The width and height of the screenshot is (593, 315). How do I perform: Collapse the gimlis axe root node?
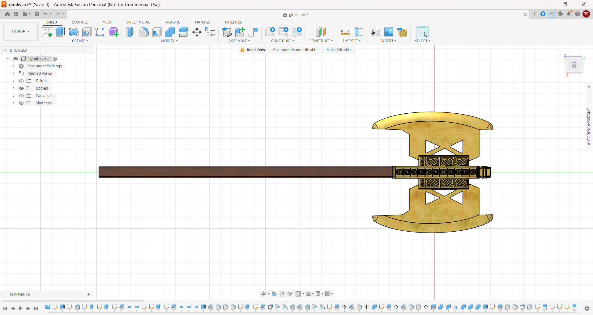point(8,59)
